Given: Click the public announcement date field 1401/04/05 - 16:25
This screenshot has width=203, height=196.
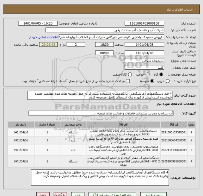Looking at the screenshot, I should pyautogui.click(x=38, y=24).
